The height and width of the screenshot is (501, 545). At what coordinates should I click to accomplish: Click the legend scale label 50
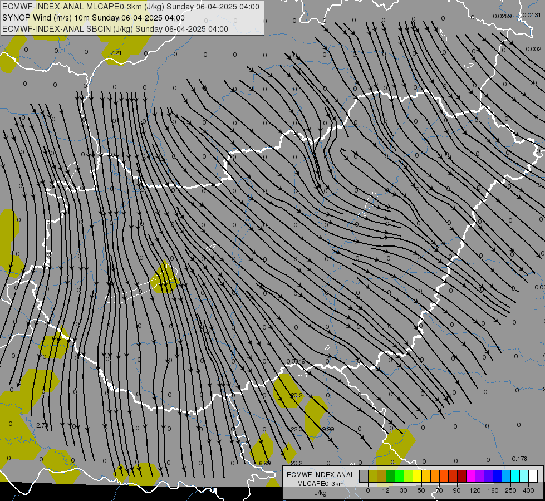[x=421, y=490]
